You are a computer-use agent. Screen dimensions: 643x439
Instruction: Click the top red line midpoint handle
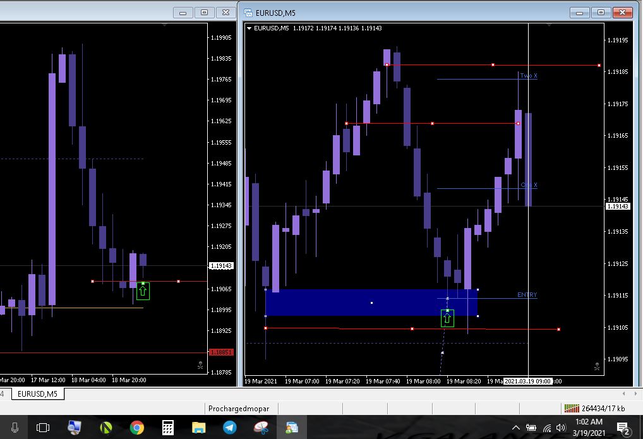click(493, 65)
